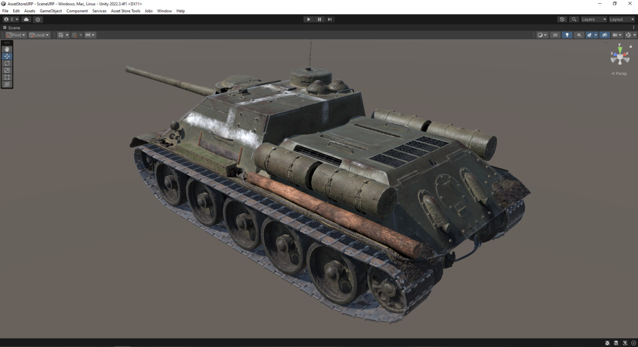Open Scene tab three-dot options menu
Screen dimensions: 638x347
click(634, 28)
